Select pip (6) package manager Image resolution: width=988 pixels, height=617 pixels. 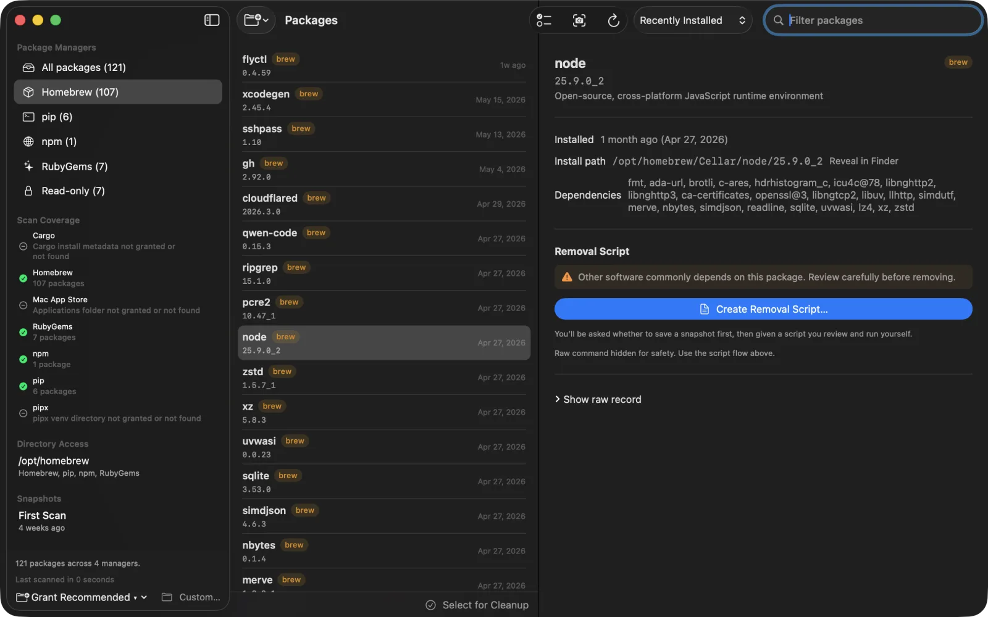pyautogui.click(x=118, y=117)
